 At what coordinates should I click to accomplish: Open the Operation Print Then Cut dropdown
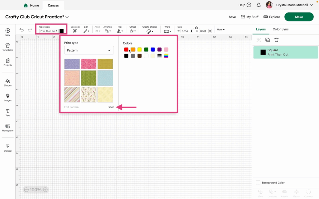pyautogui.click(x=49, y=31)
